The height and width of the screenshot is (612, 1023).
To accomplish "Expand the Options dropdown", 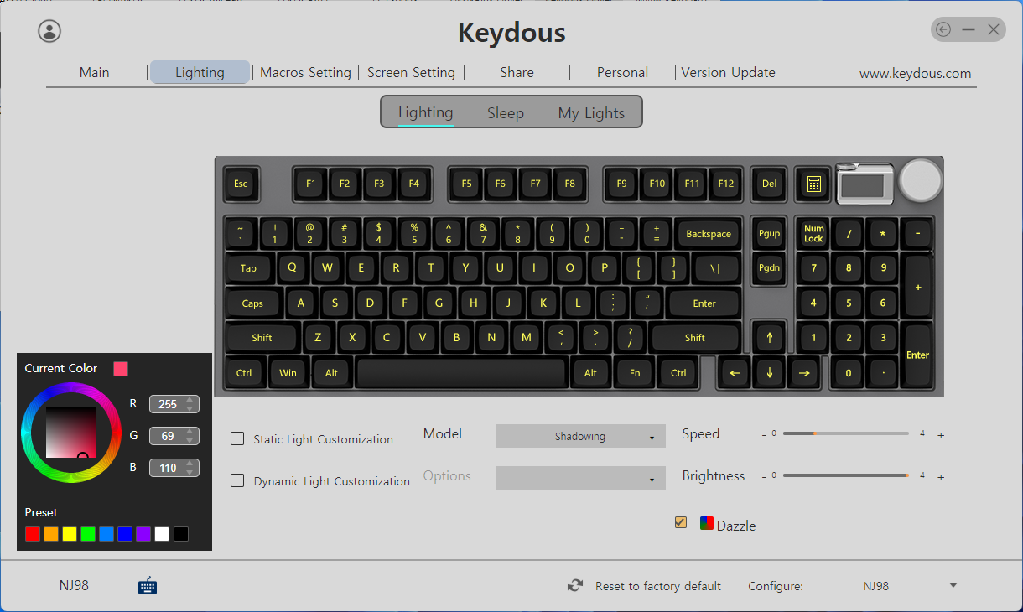I will (x=580, y=478).
